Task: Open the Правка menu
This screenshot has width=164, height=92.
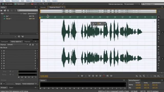Action: click(x=7, y=1)
